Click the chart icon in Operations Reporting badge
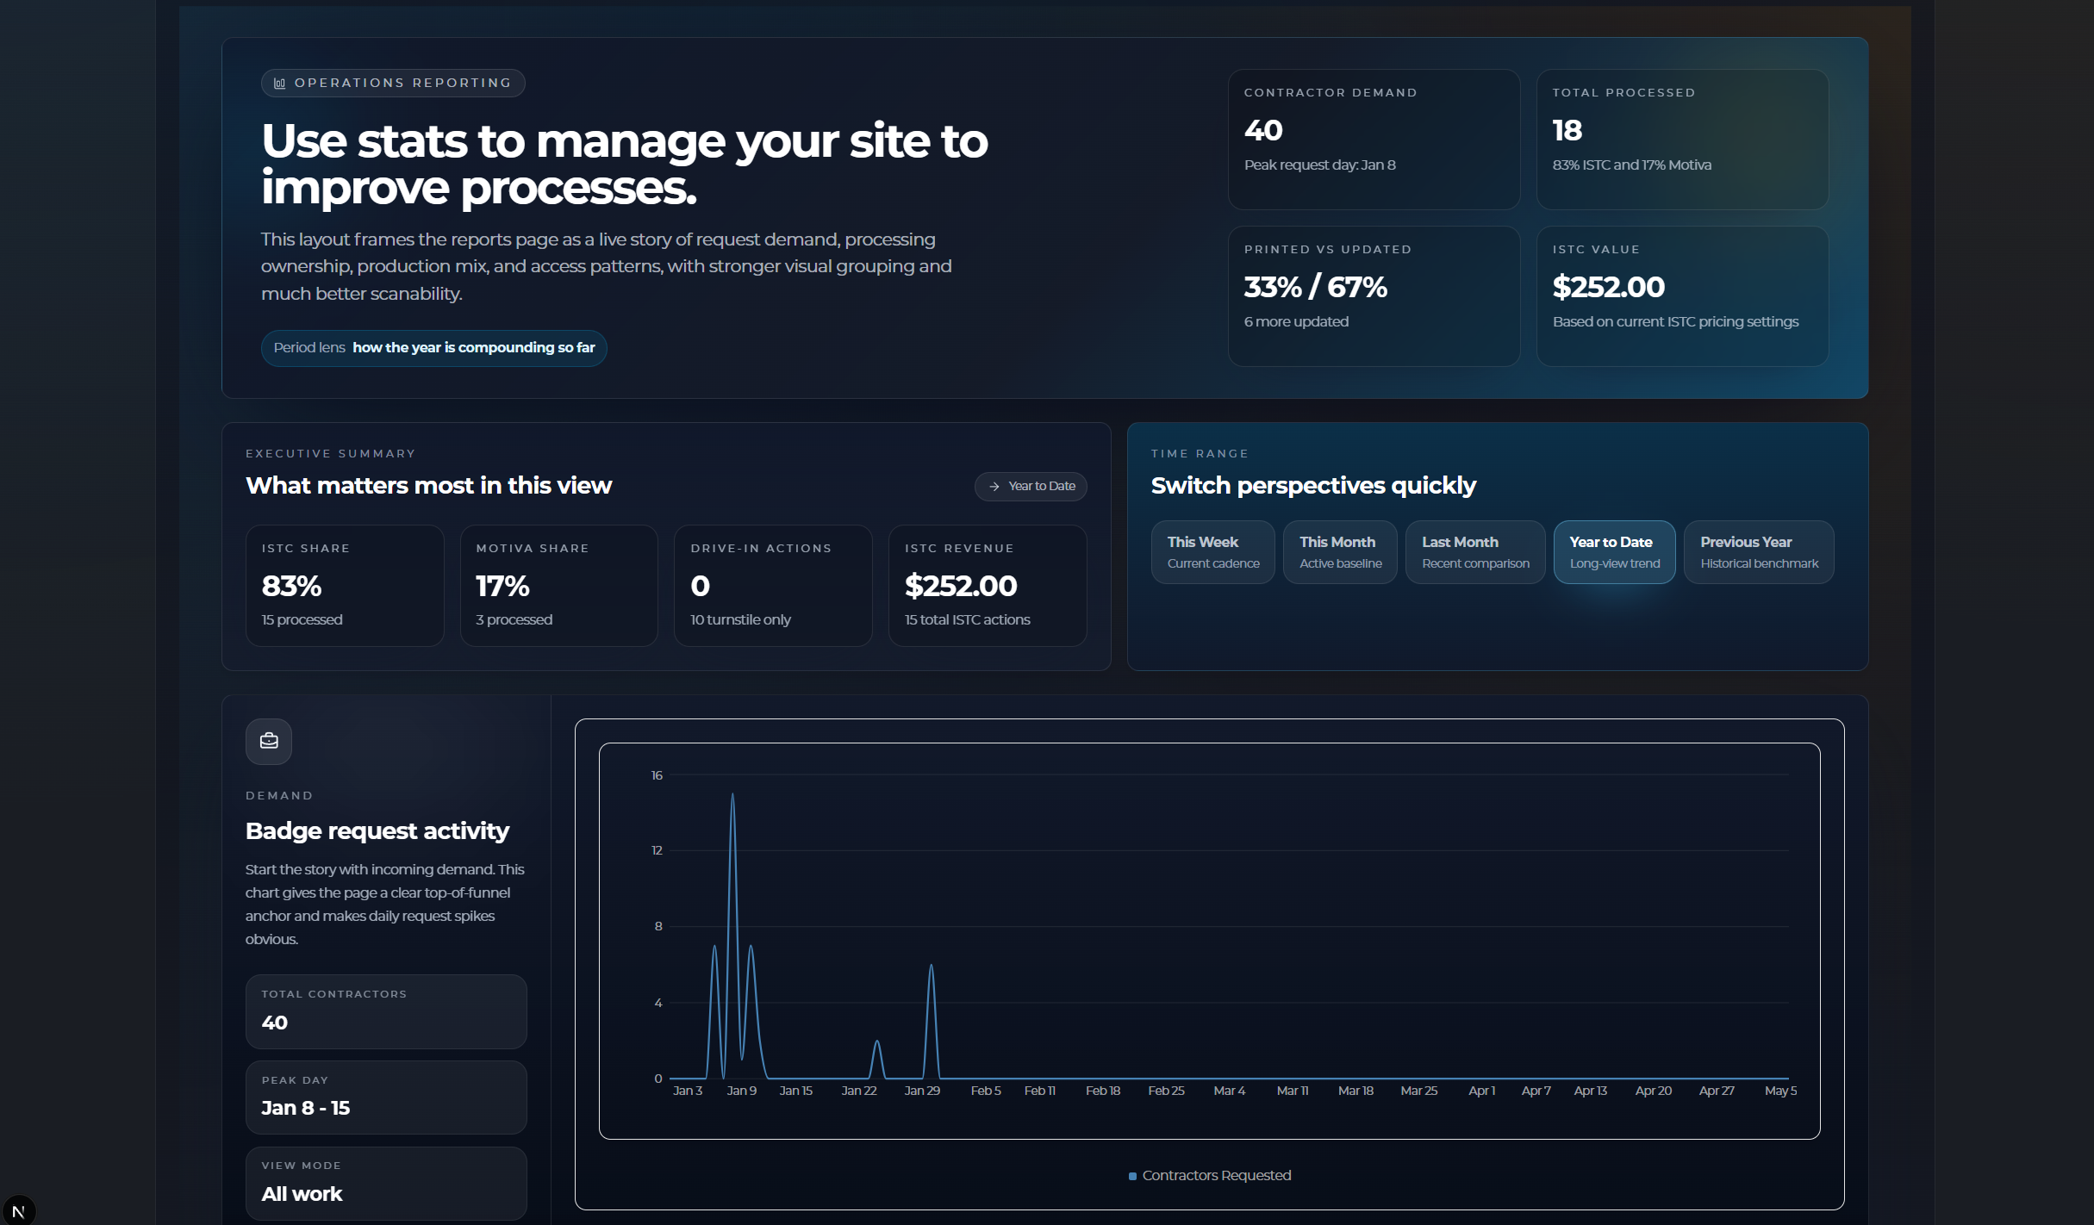This screenshot has height=1225, width=2094. pos(279,84)
